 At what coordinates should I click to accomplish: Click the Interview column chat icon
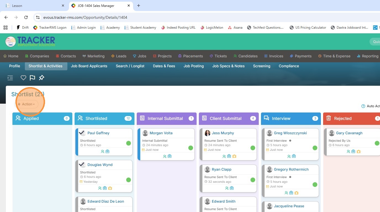click(x=266, y=118)
